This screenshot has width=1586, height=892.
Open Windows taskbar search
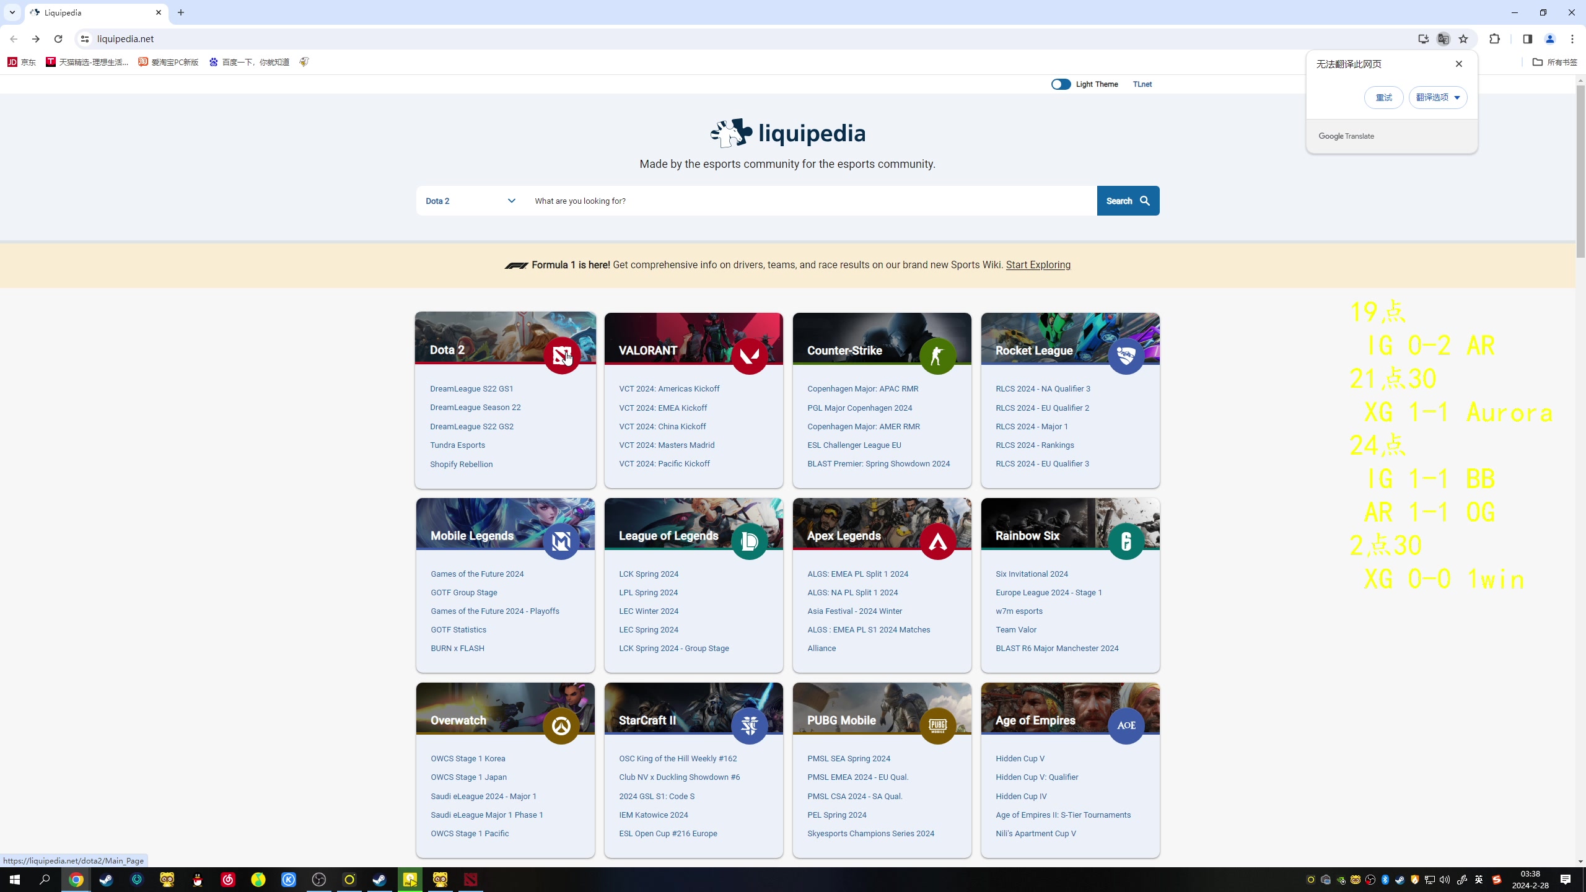[x=45, y=880]
